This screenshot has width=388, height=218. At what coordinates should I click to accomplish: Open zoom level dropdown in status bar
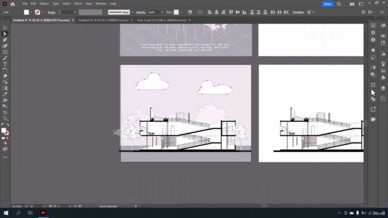tap(26, 206)
